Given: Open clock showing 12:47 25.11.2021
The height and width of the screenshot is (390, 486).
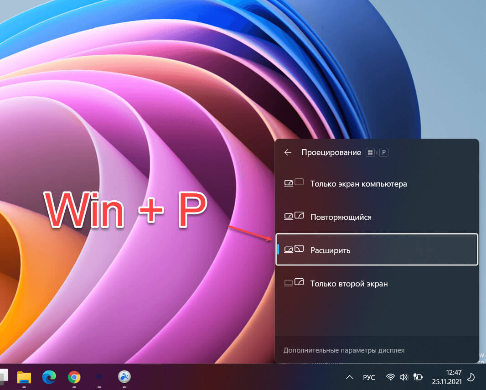Looking at the screenshot, I should [x=447, y=377].
